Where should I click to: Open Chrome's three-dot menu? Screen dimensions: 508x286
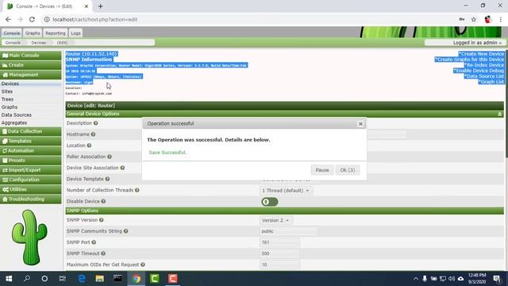[501, 19]
